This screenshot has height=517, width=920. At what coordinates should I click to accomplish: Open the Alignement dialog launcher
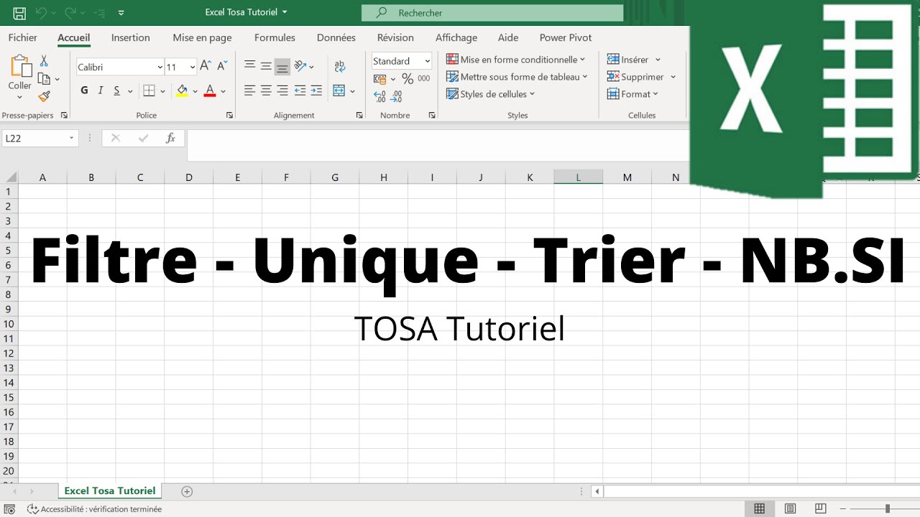(x=359, y=115)
